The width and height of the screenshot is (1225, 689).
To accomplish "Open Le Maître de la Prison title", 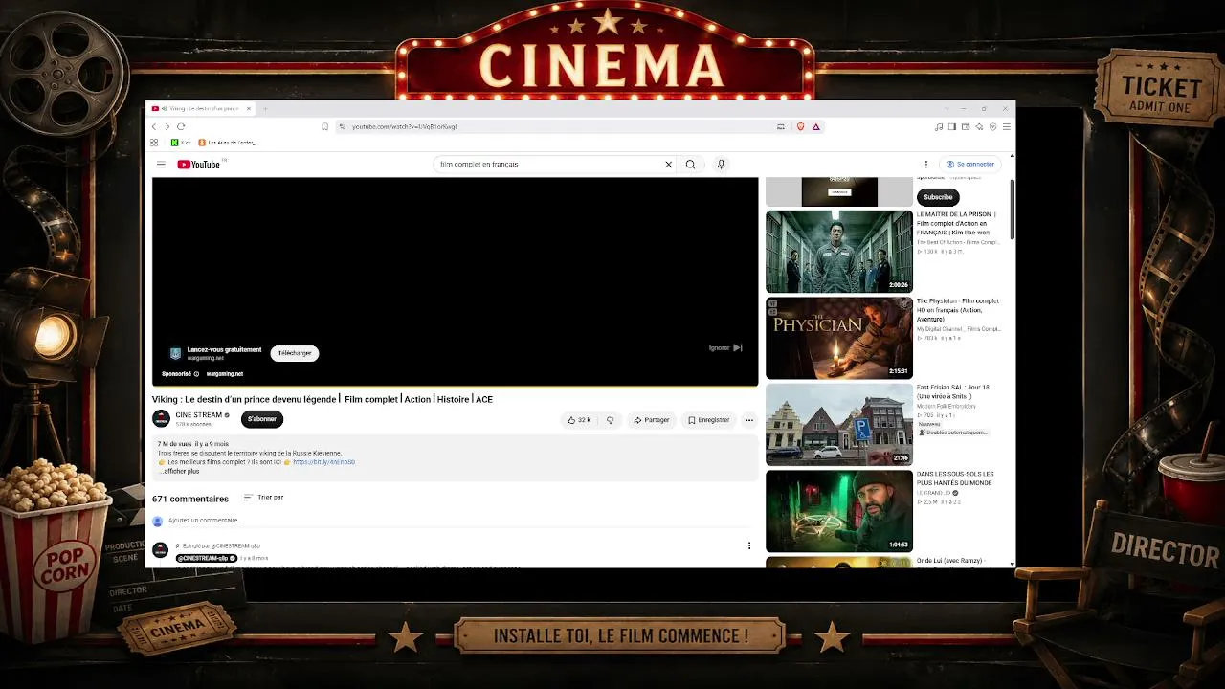I will click(x=957, y=223).
